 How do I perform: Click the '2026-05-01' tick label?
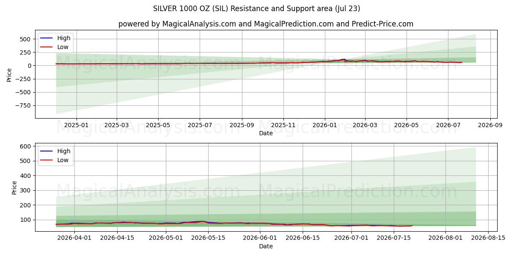pos(165,239)
